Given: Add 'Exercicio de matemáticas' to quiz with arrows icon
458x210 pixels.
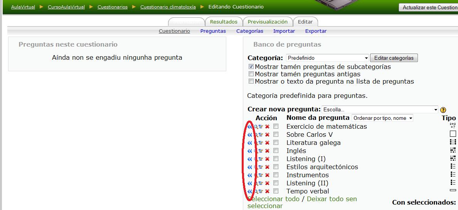Looking at the screenshot, I should pos(249,126).
